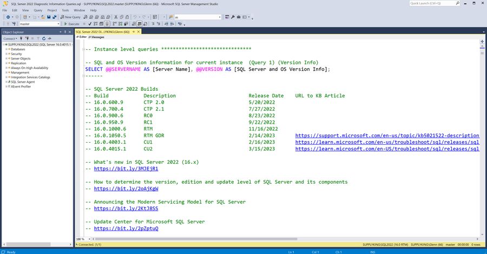The image size is (487, 254).
Task: Click the Disconnect icon in Object Explorer
Action: point(27,38)
